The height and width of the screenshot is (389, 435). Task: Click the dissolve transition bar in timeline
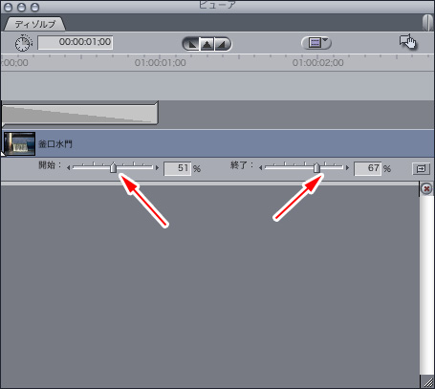coord(79,113)
